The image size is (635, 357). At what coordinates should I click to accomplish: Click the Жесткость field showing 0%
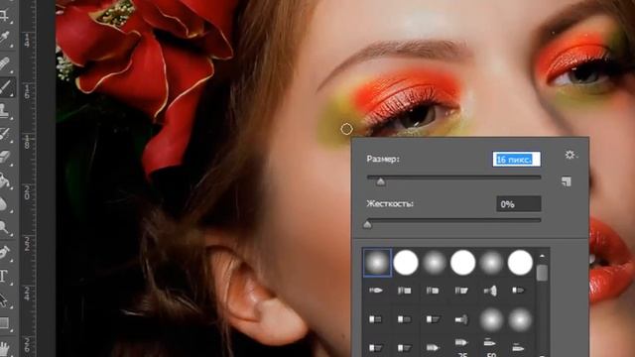click(519, 204)
